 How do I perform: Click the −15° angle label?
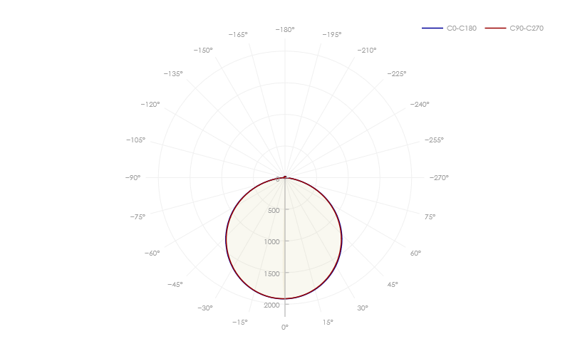pyautogui.click(x=240, y=323)
